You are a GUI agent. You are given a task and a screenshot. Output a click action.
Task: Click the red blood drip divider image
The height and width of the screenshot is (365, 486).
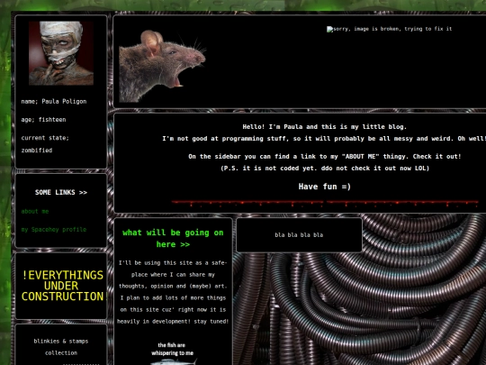[x=325, y=204]
